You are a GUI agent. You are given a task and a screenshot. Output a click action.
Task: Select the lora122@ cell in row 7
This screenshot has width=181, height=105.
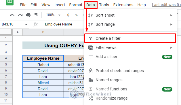click(74, 77)
